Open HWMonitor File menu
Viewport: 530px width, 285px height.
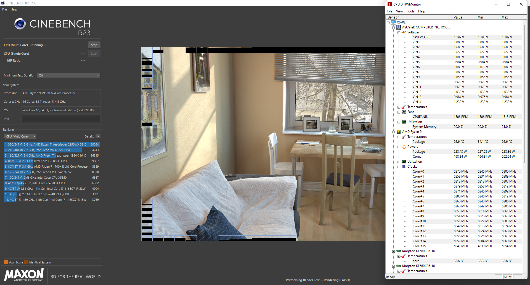coord(390,11)
